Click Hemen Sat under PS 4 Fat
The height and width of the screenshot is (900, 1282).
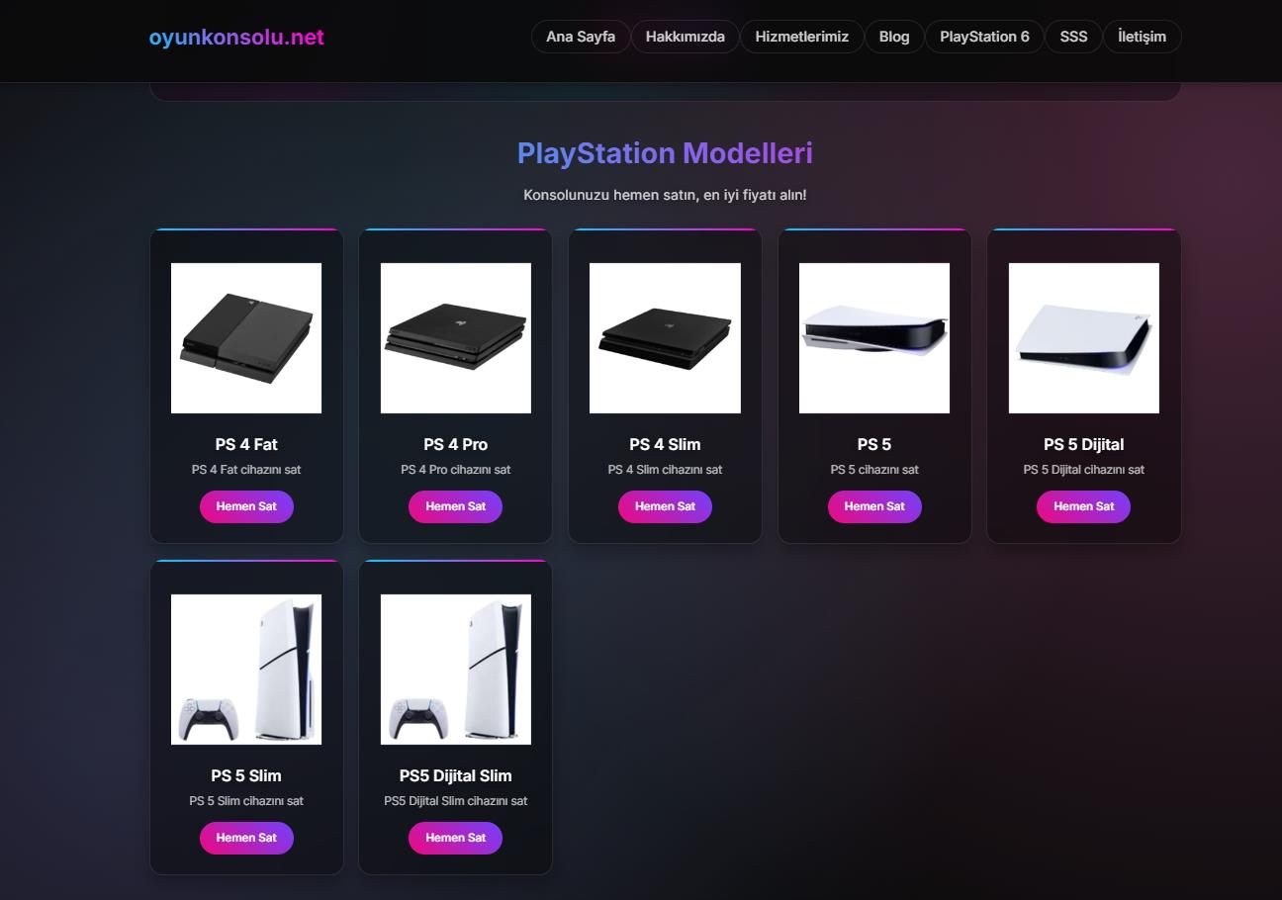pyautogui.click(x=246, y=506)
